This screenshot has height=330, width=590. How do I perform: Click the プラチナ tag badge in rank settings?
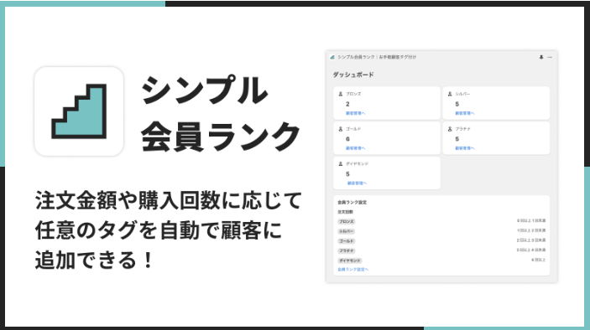pos(346,250)
